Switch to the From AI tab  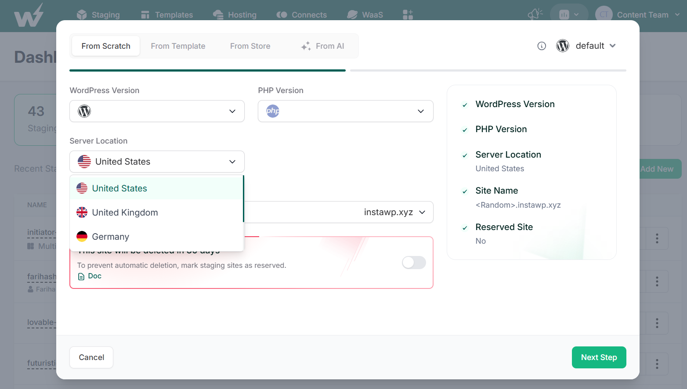click(x=322, y=46)
